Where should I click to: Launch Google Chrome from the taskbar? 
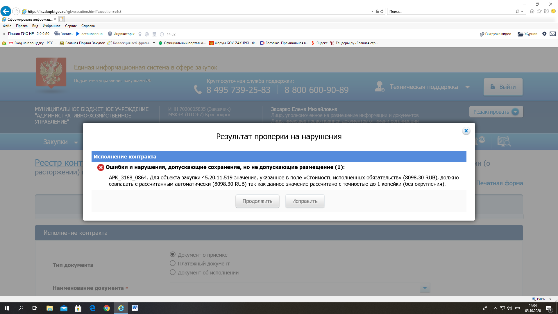point(107,308)
